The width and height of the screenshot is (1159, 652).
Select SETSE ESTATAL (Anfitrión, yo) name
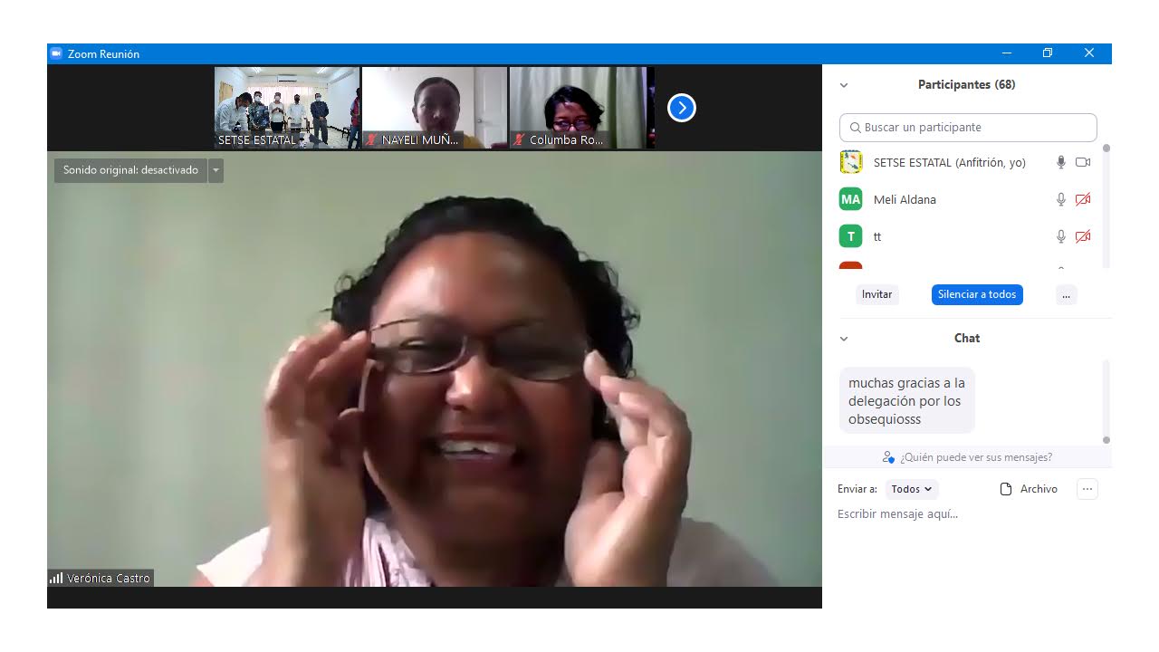(950, 162)
